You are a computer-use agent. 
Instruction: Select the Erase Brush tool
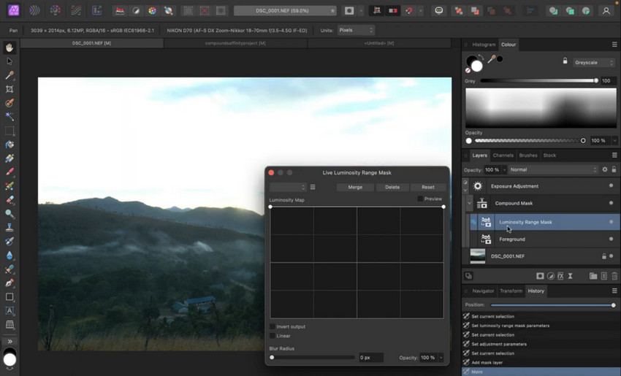(9, 200)
